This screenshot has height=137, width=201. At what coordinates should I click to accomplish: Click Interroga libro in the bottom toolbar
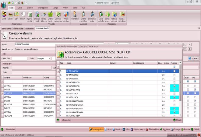(x=97, y=129)
